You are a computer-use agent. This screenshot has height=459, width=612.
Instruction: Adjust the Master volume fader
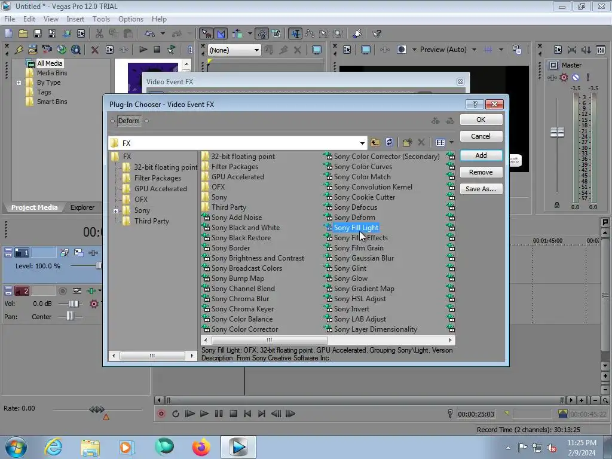(x=557, y=133)
